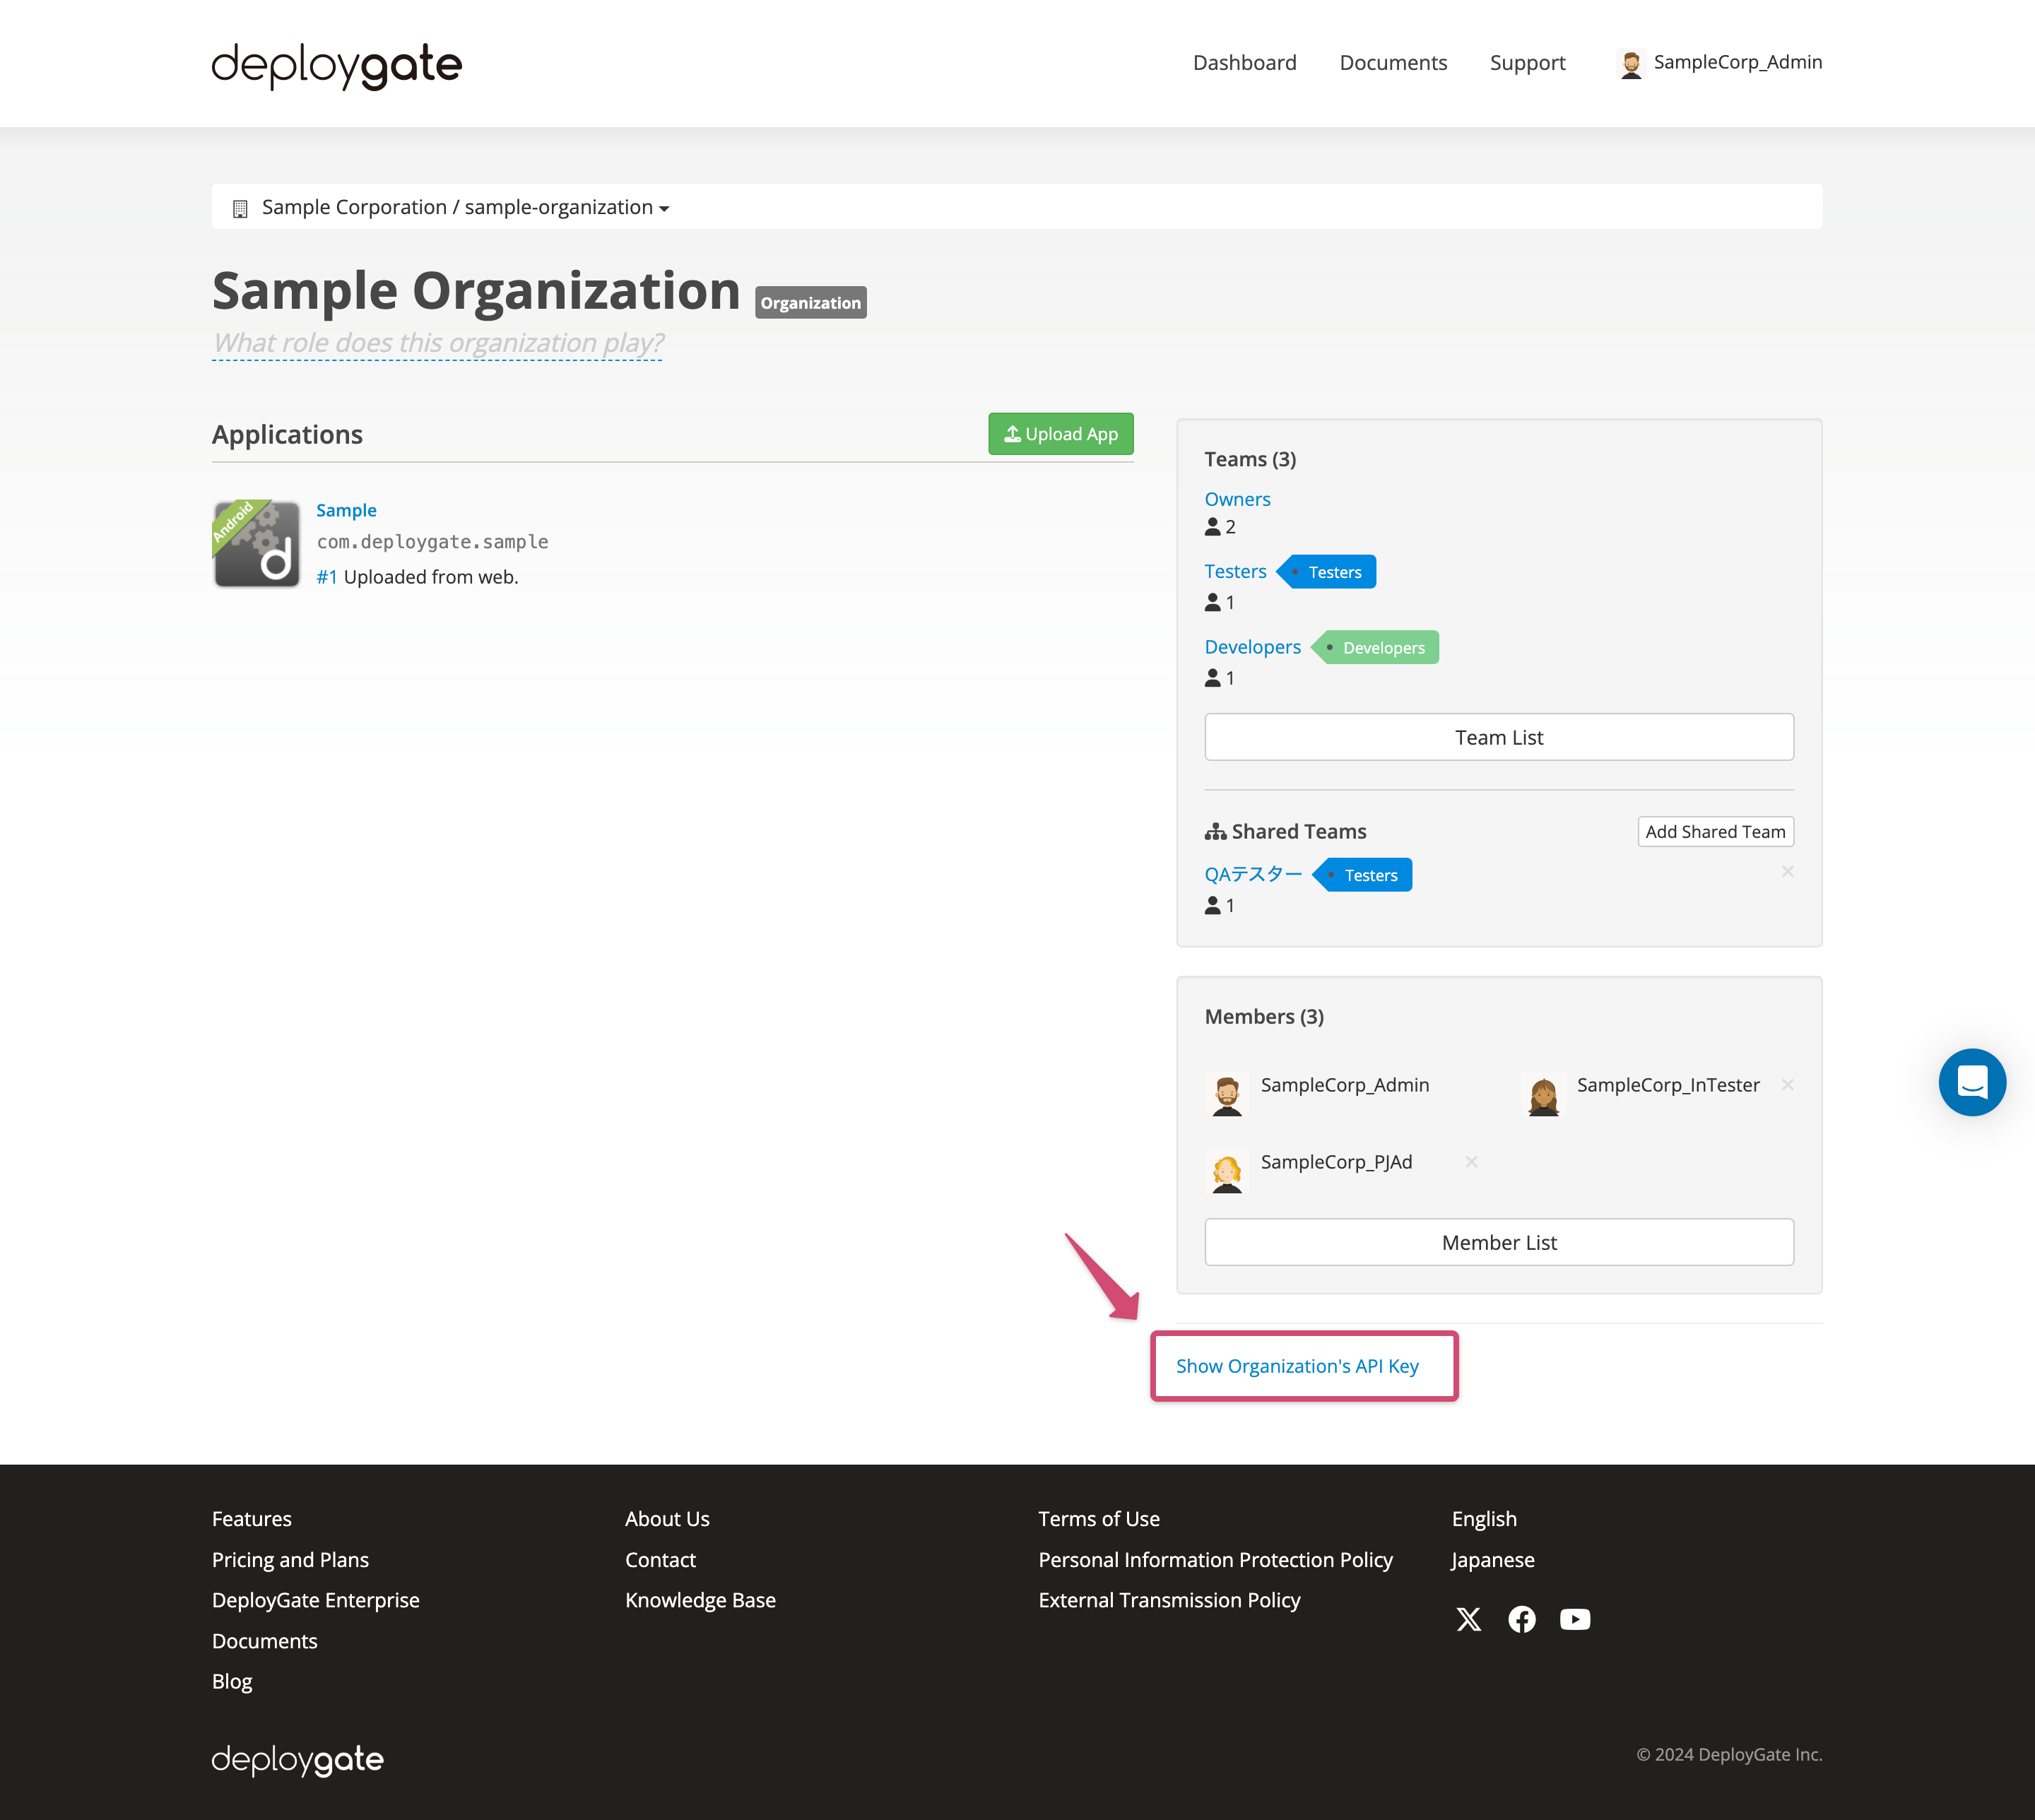Click the SampleCorp_Admin avatar in the header
The image size is (2035, 1820).
1632,62
